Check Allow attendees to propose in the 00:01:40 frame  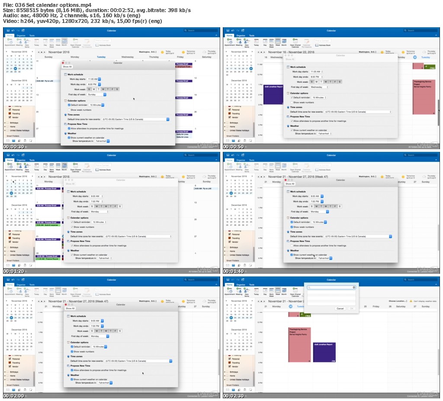pyautogui.click(x=292, y=246)
